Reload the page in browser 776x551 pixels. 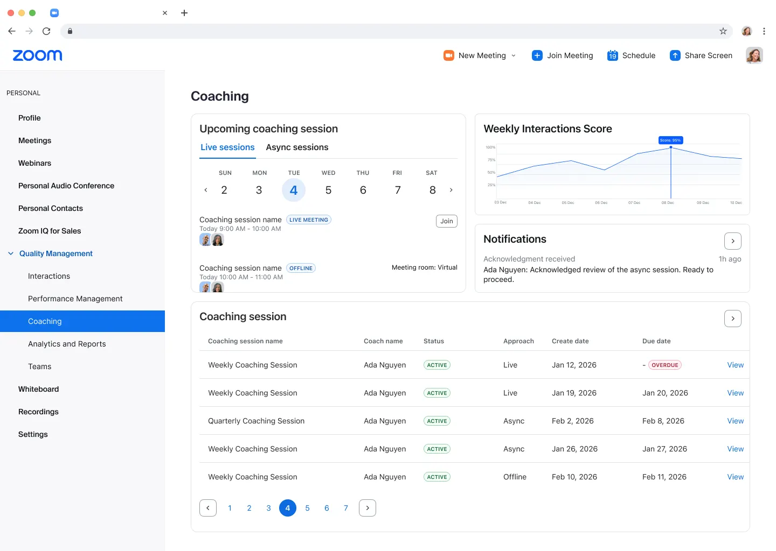point(46,31)
